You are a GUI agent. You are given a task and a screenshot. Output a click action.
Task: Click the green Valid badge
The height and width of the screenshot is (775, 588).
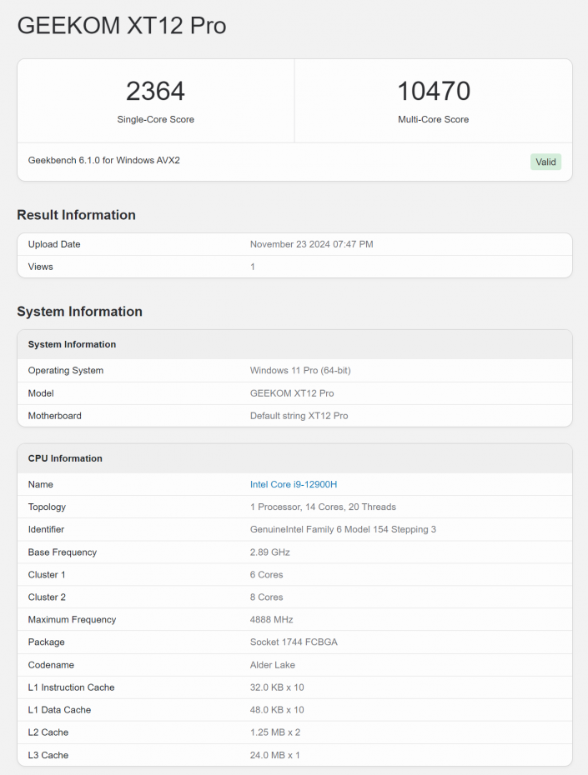click(545, 162)
